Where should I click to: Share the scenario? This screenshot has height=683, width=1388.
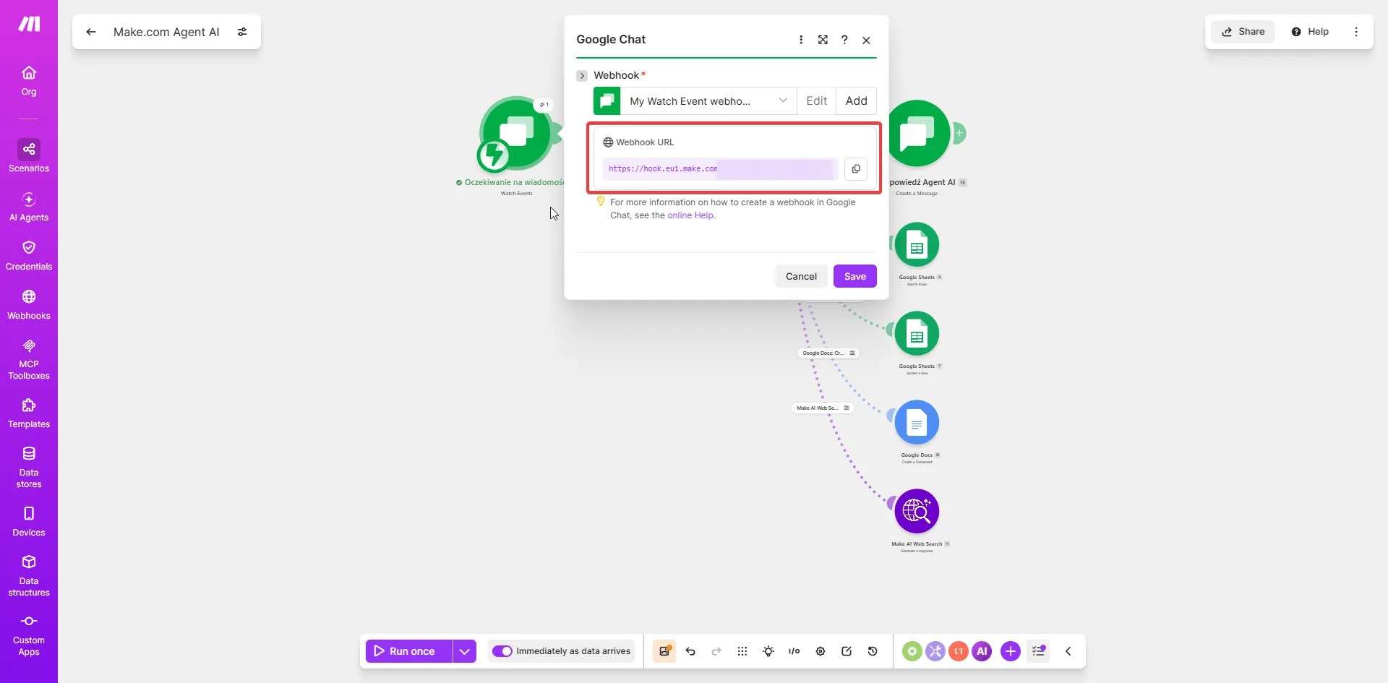[x=1243, y=32]
